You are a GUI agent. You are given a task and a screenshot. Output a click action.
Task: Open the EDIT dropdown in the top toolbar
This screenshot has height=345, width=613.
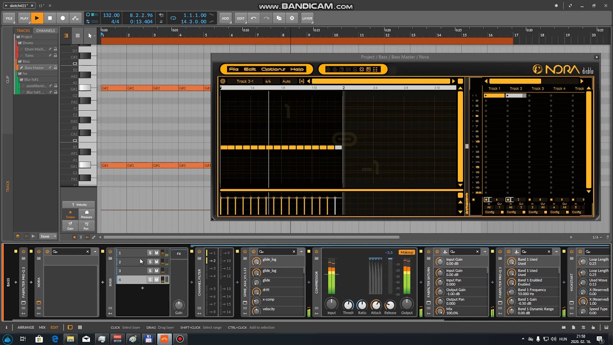point(241,18)
